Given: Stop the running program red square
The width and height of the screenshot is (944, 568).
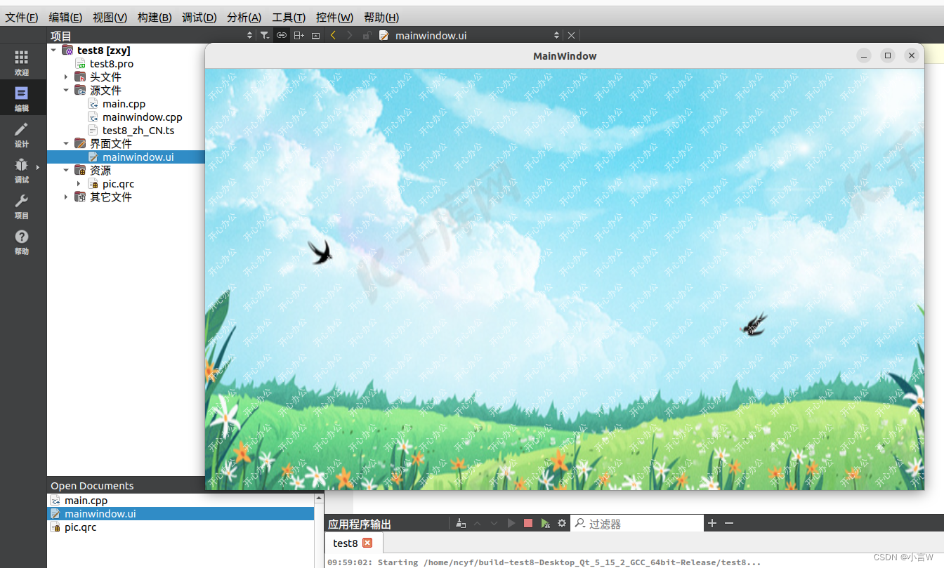Looking at the screenshot, I should (x=528, y=523).
